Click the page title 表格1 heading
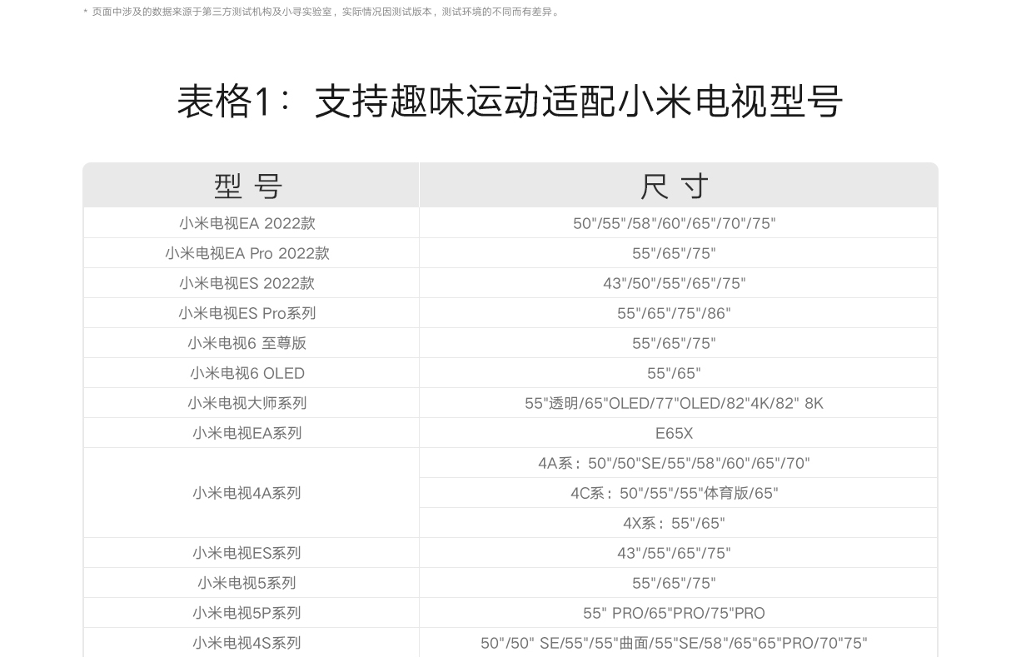1021x657 pixels. tap(510, 102)
